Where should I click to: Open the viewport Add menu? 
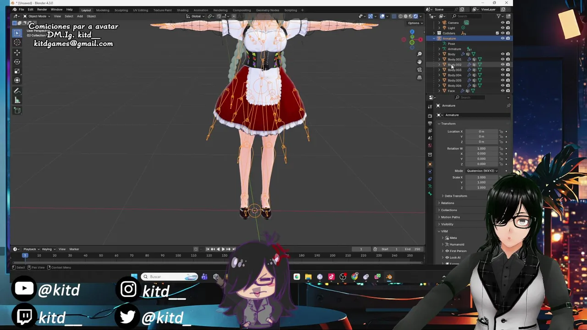tap(80, 16)
